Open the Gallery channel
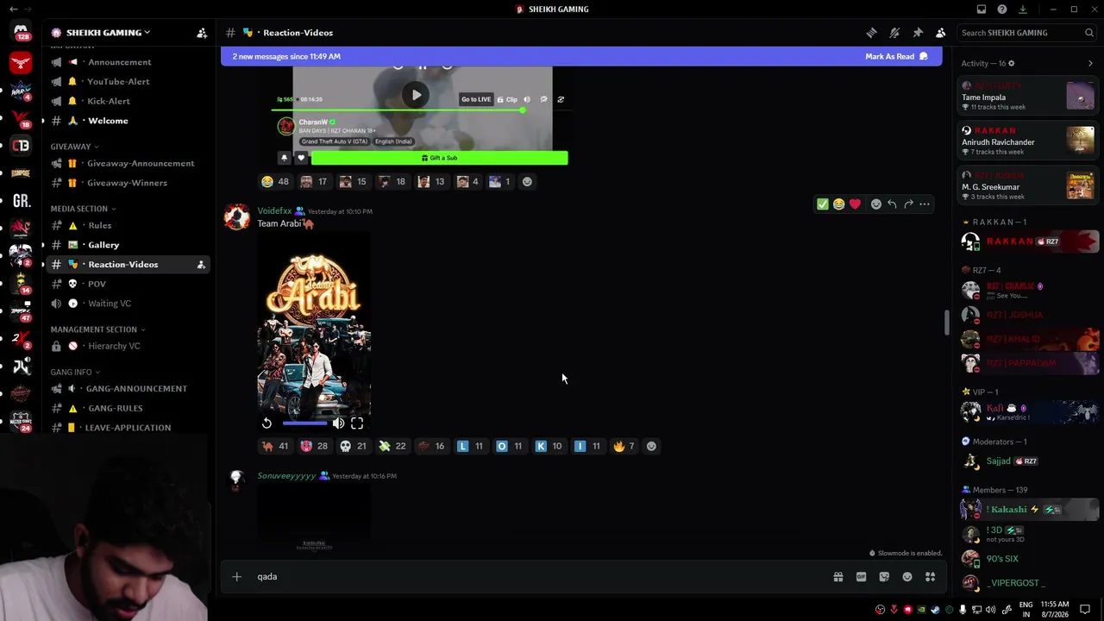Viewport: 1104px width, 621px height. click(x=127, y=245)
